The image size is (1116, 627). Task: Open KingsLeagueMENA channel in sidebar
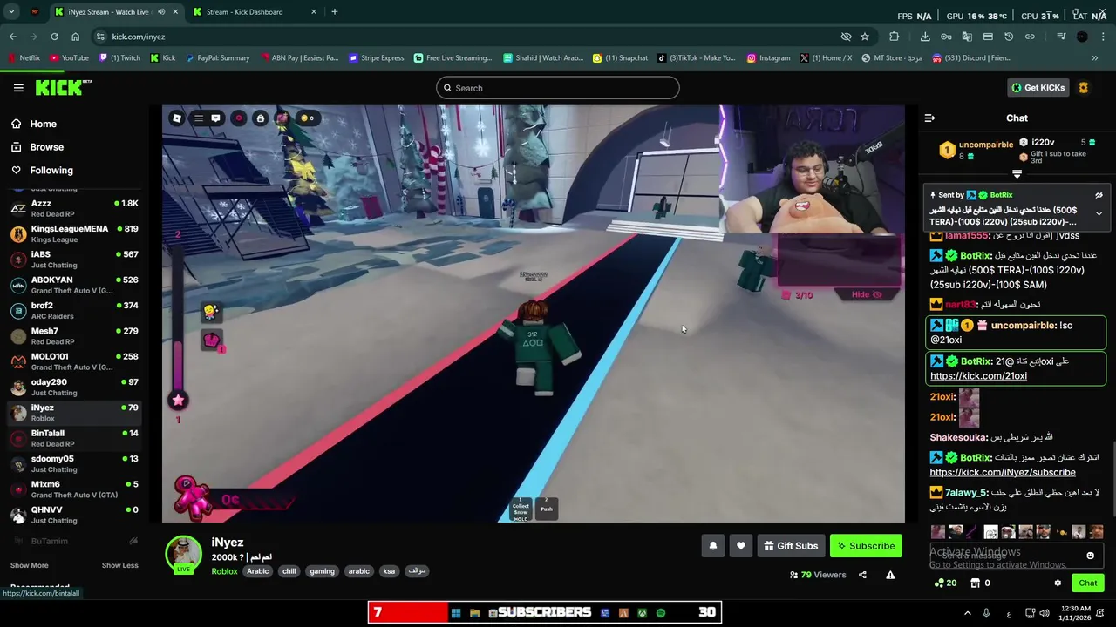74,233
